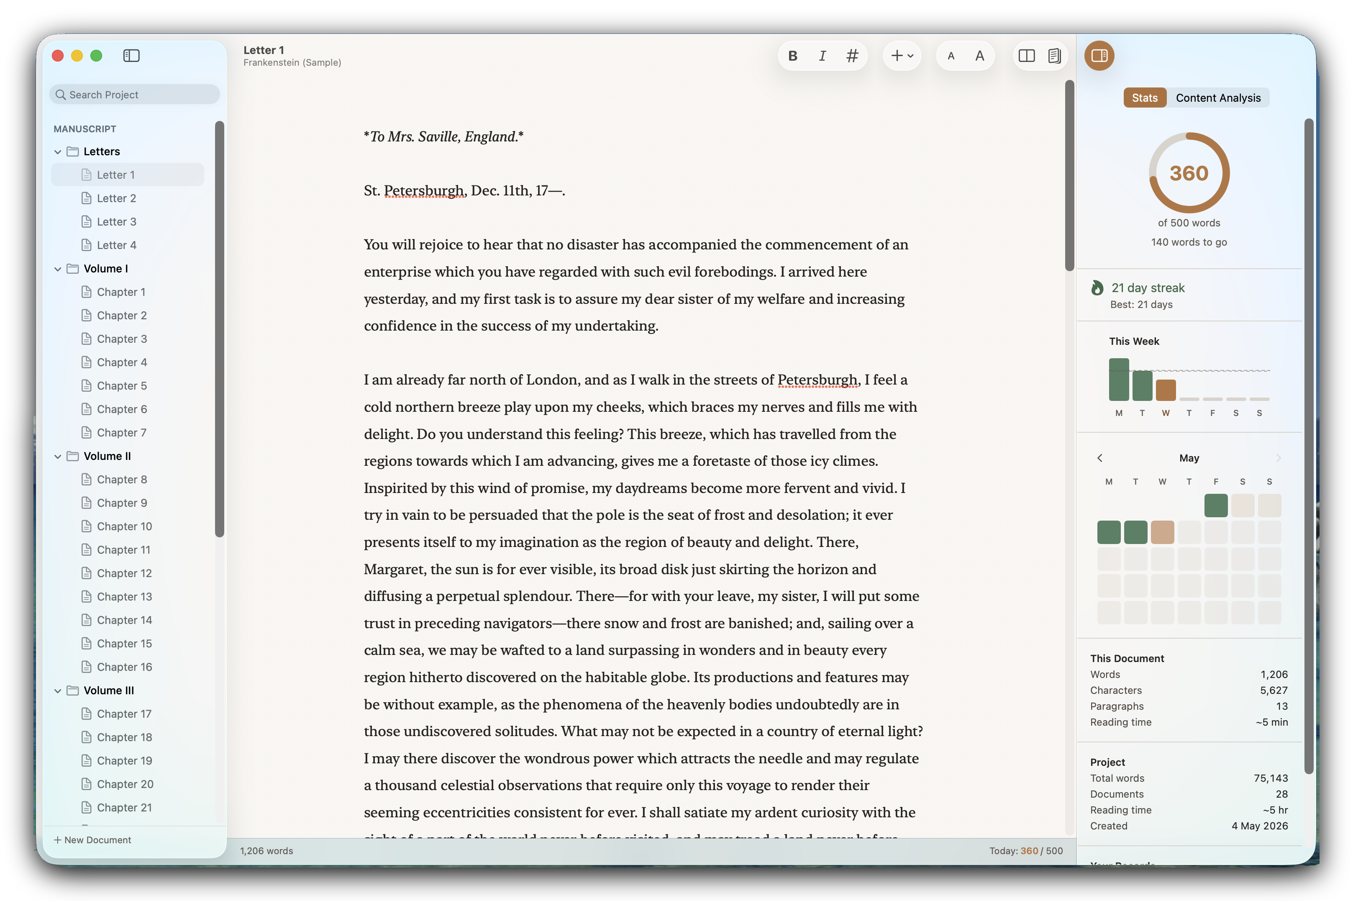1353x901 pixels.
Task: Click the Chapter 15 page icon
Action: (x=86, y=644)
